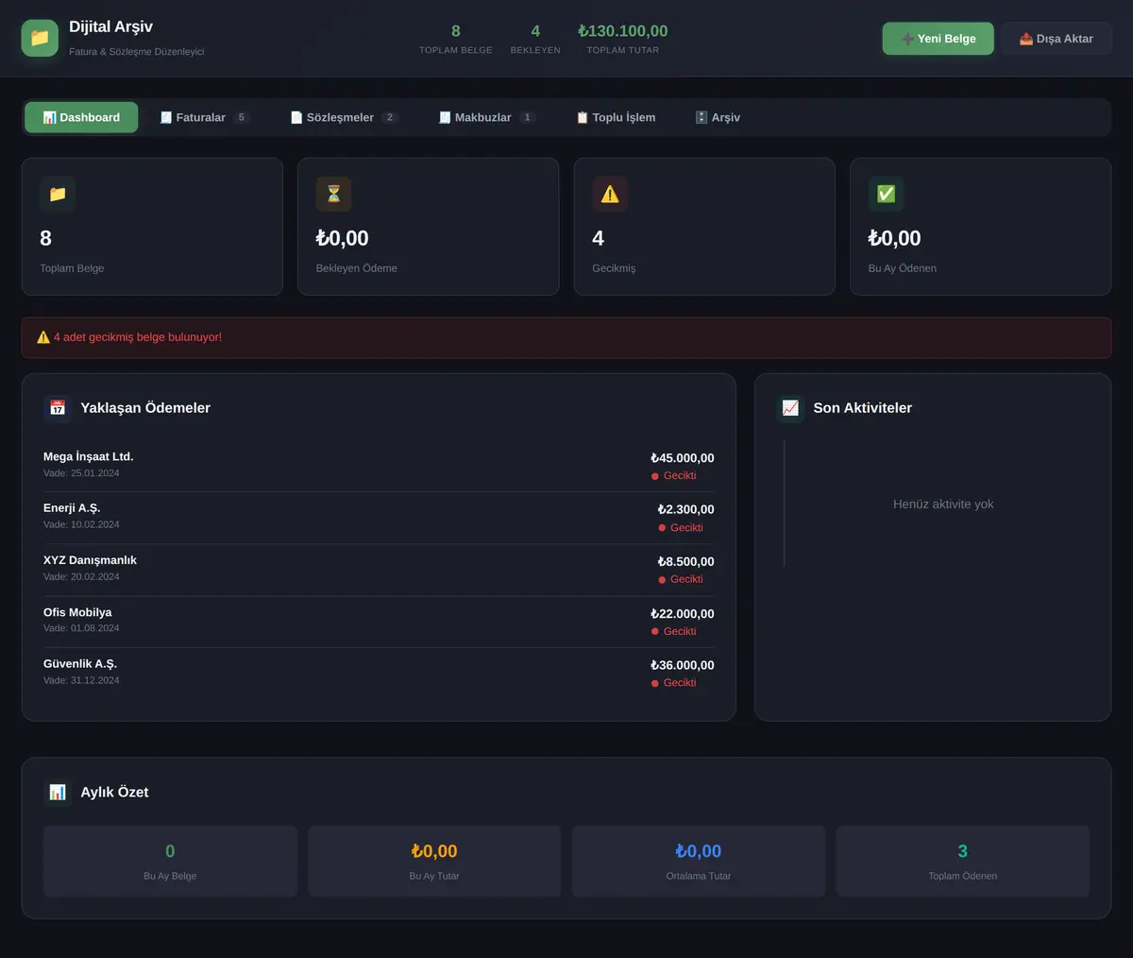1133x958 pixels.
Task: Select the Makbuzlar tab
Action: (x=486, y=117)
